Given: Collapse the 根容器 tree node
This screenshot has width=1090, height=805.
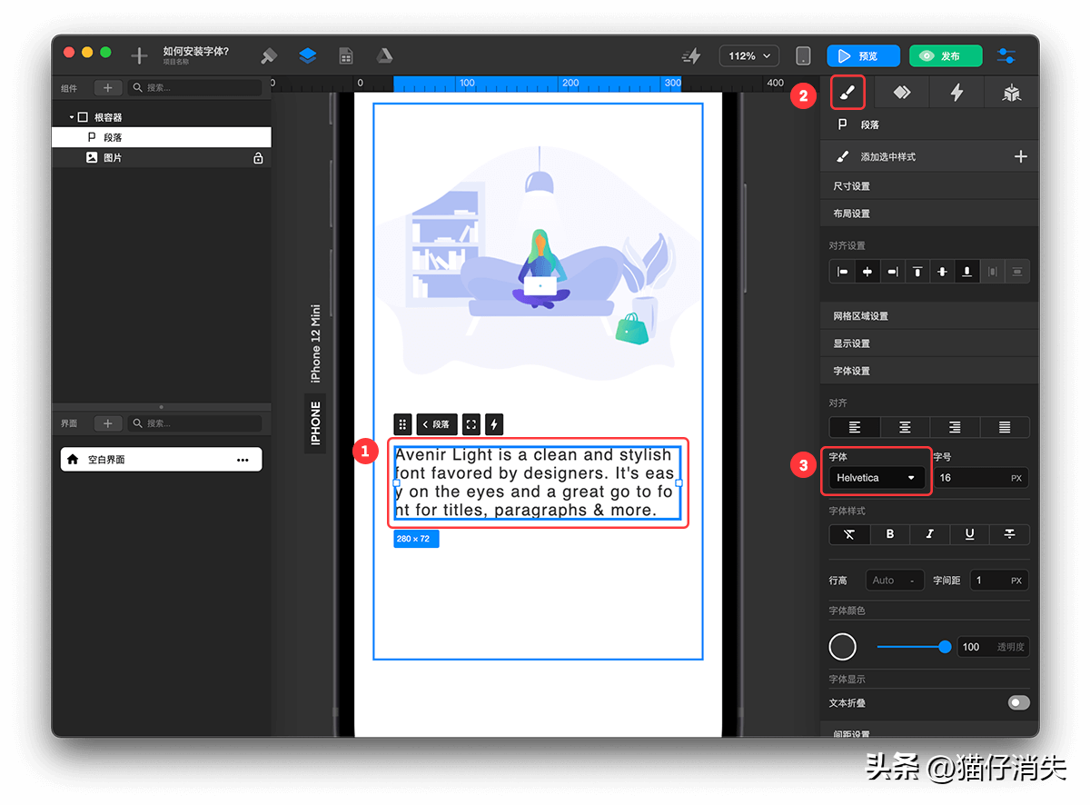Looking at the screenshot, I should (72, 118).
